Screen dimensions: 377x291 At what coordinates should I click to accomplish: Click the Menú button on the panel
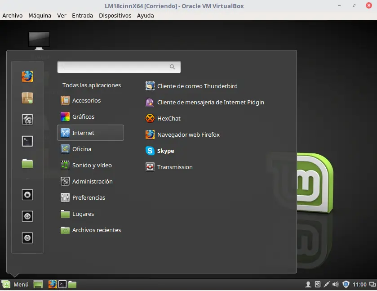pos(15,285)
